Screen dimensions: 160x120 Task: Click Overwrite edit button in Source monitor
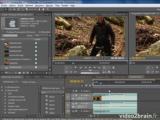pyautogui.click(x=109, y=72)
